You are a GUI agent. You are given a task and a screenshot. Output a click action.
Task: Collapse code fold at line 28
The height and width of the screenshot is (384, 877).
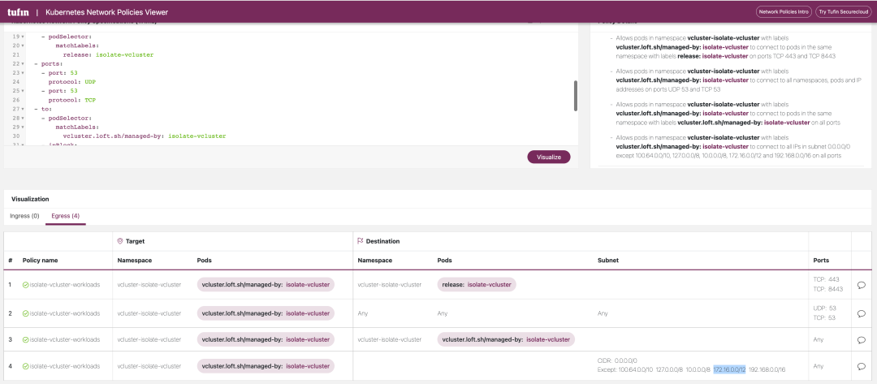point(23,119)
